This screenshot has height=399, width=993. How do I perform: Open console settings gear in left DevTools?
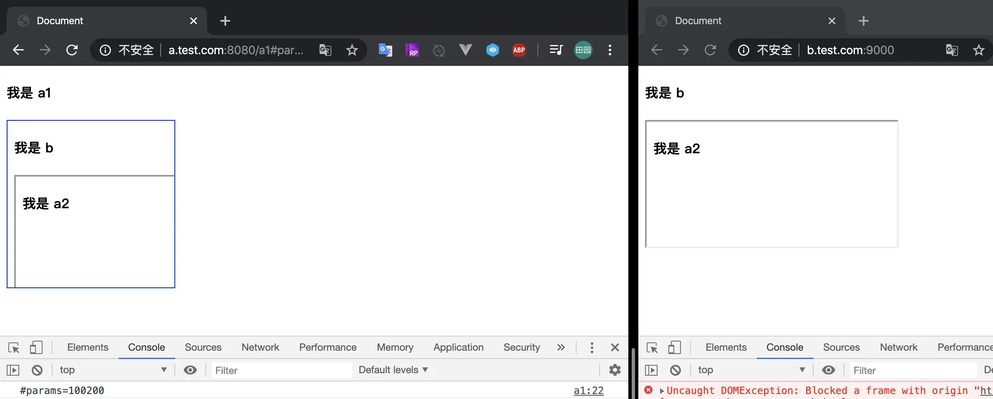pos(615,370)
